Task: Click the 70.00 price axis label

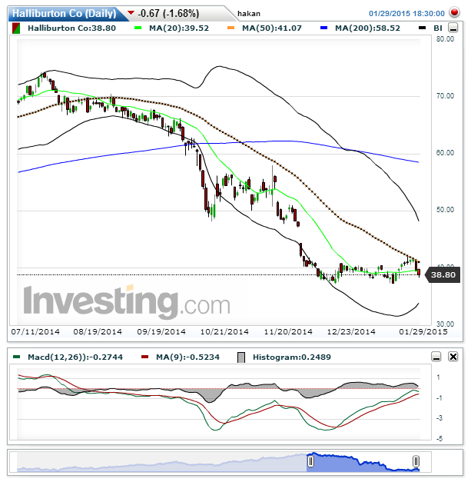Action: click(x=445, y=96)
